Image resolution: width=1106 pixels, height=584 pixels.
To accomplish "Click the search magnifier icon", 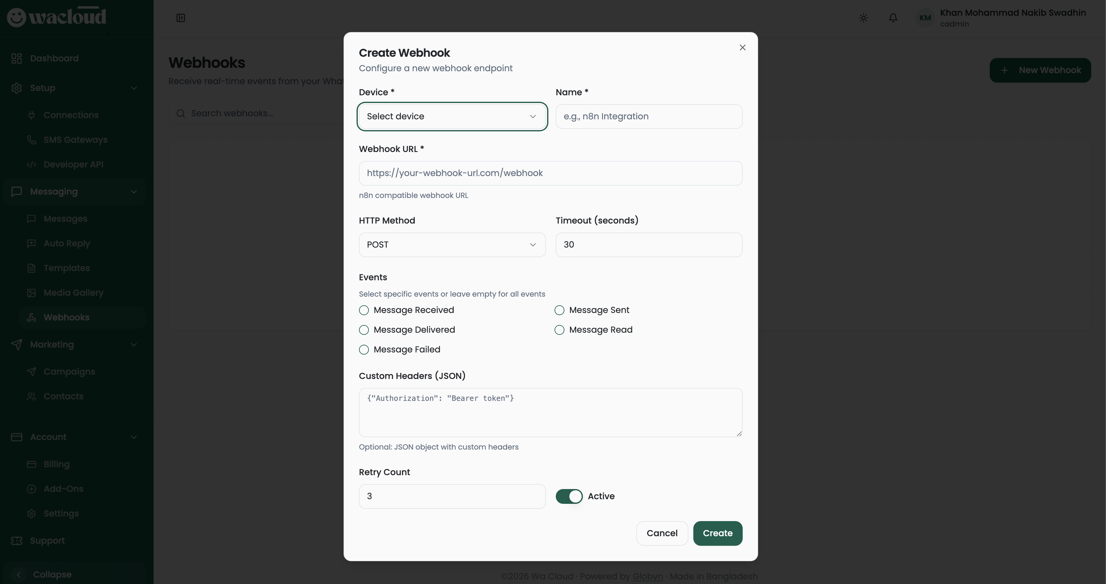I will tap(181, 113).
